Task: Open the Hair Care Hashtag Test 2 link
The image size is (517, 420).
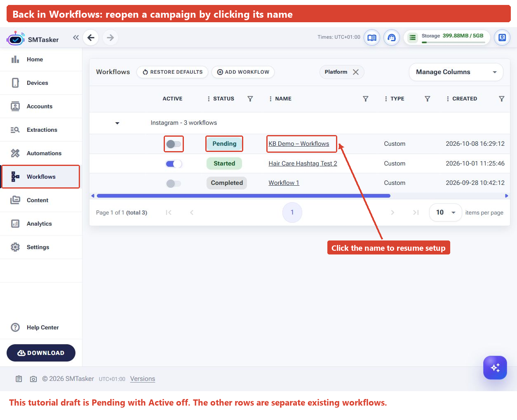Action: pos(303,163)
